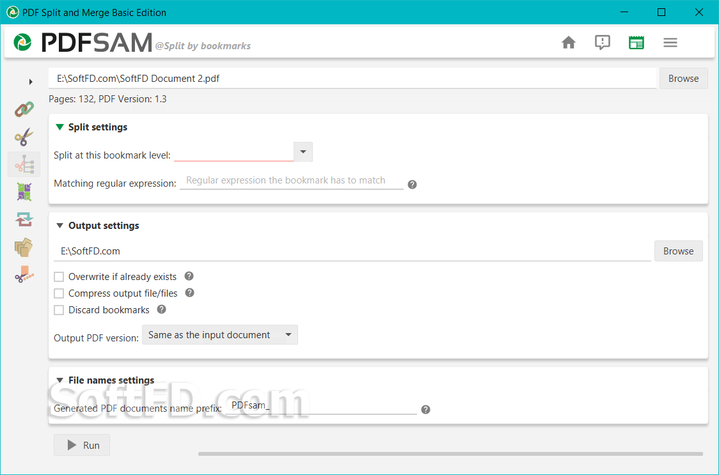Click the 'Pages: 132, PDF Version: 1.3' text

coord(107,99)
